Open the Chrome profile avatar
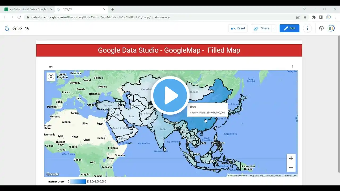 pyautogui.click(x=328, y=17)
